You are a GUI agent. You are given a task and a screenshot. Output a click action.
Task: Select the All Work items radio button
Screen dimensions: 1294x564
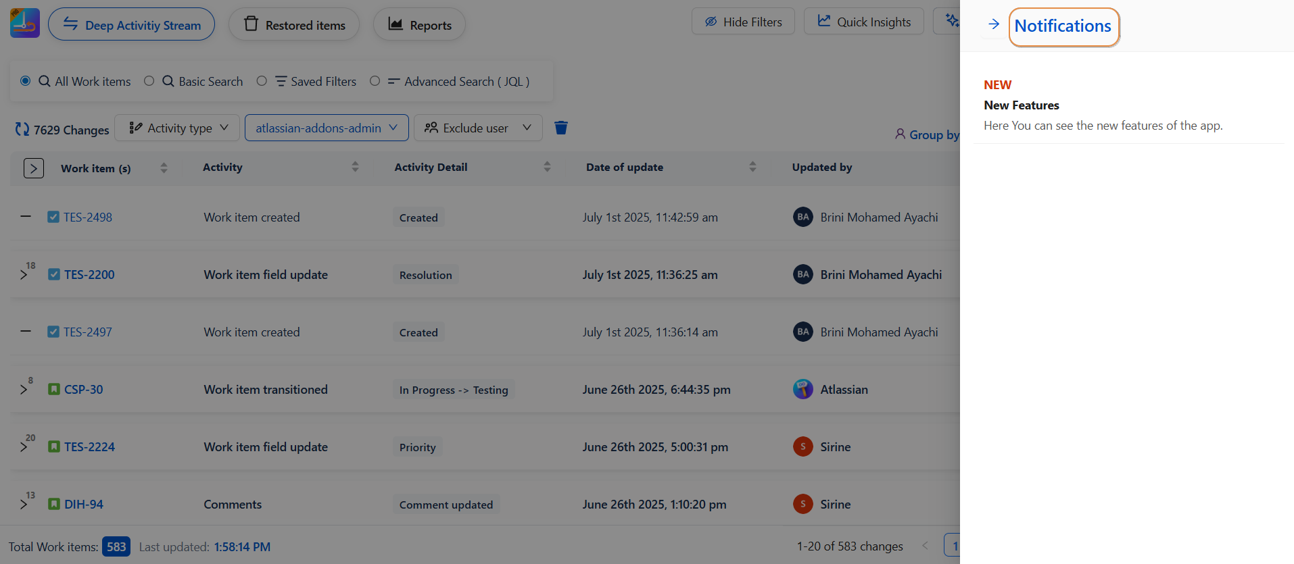click(26, 81)
